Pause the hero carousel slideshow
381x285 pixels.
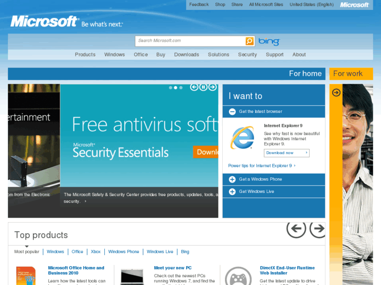coord(203,87)
